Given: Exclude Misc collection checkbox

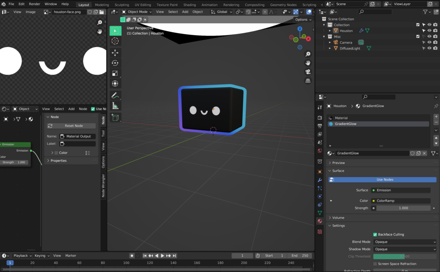Looking at the screenshot, I should pyautogui.click(x=418, y=36).
